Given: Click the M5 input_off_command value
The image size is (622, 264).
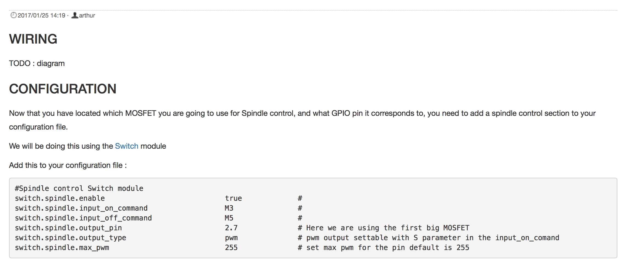Looking at the screenshot, I should [x=229, y=218].
